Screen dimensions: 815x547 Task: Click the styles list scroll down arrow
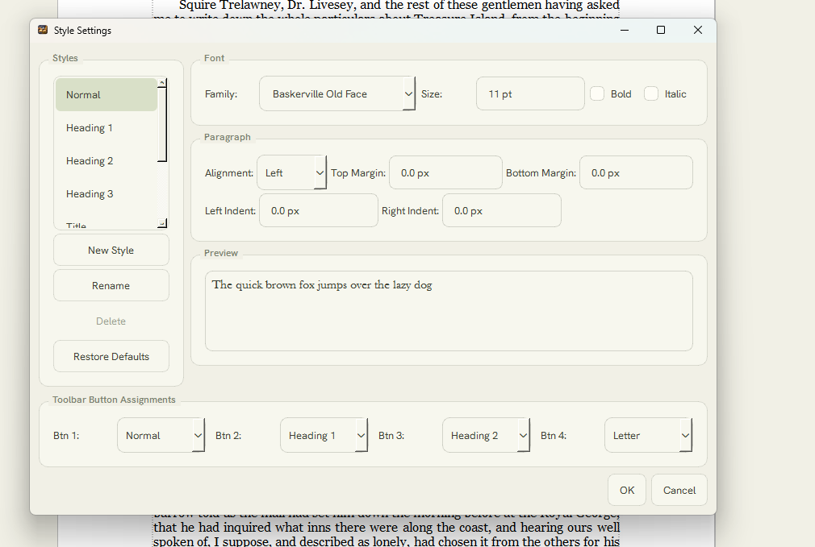(162, 223)
